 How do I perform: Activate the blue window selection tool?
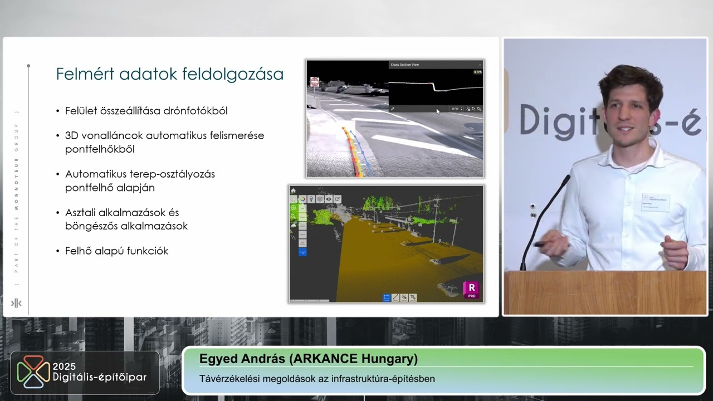pos(387,297)
